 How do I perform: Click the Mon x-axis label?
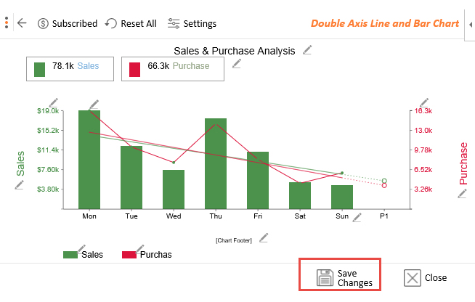click(89, 216)
